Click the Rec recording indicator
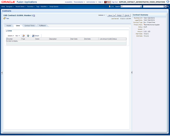170x136 pixels. click(107, 2)
